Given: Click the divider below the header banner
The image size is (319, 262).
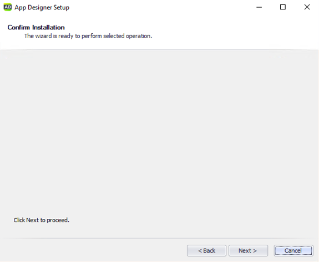Looking at the screenshot, I should point(159,49).
